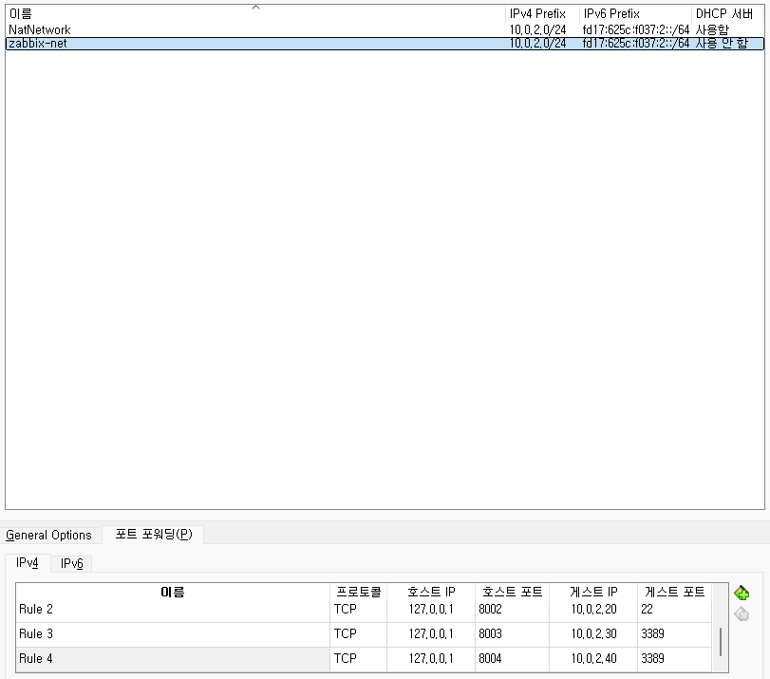Click NatNetwork IPv4 prefix 10.0.2.0/24
770x679 pixels.
(x=537, y=30)
